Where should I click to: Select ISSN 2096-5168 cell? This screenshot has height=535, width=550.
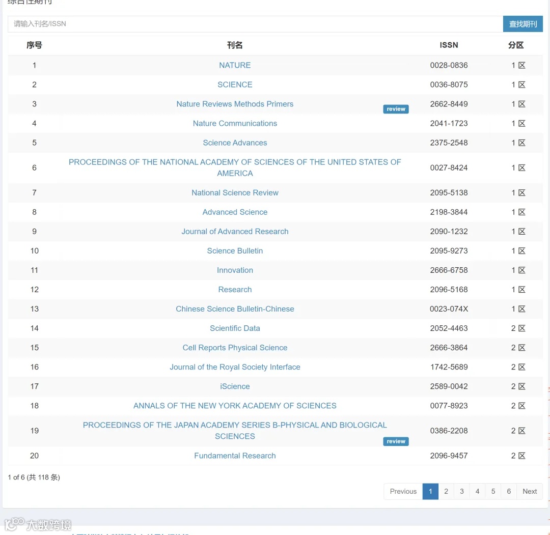pos(449,289)
